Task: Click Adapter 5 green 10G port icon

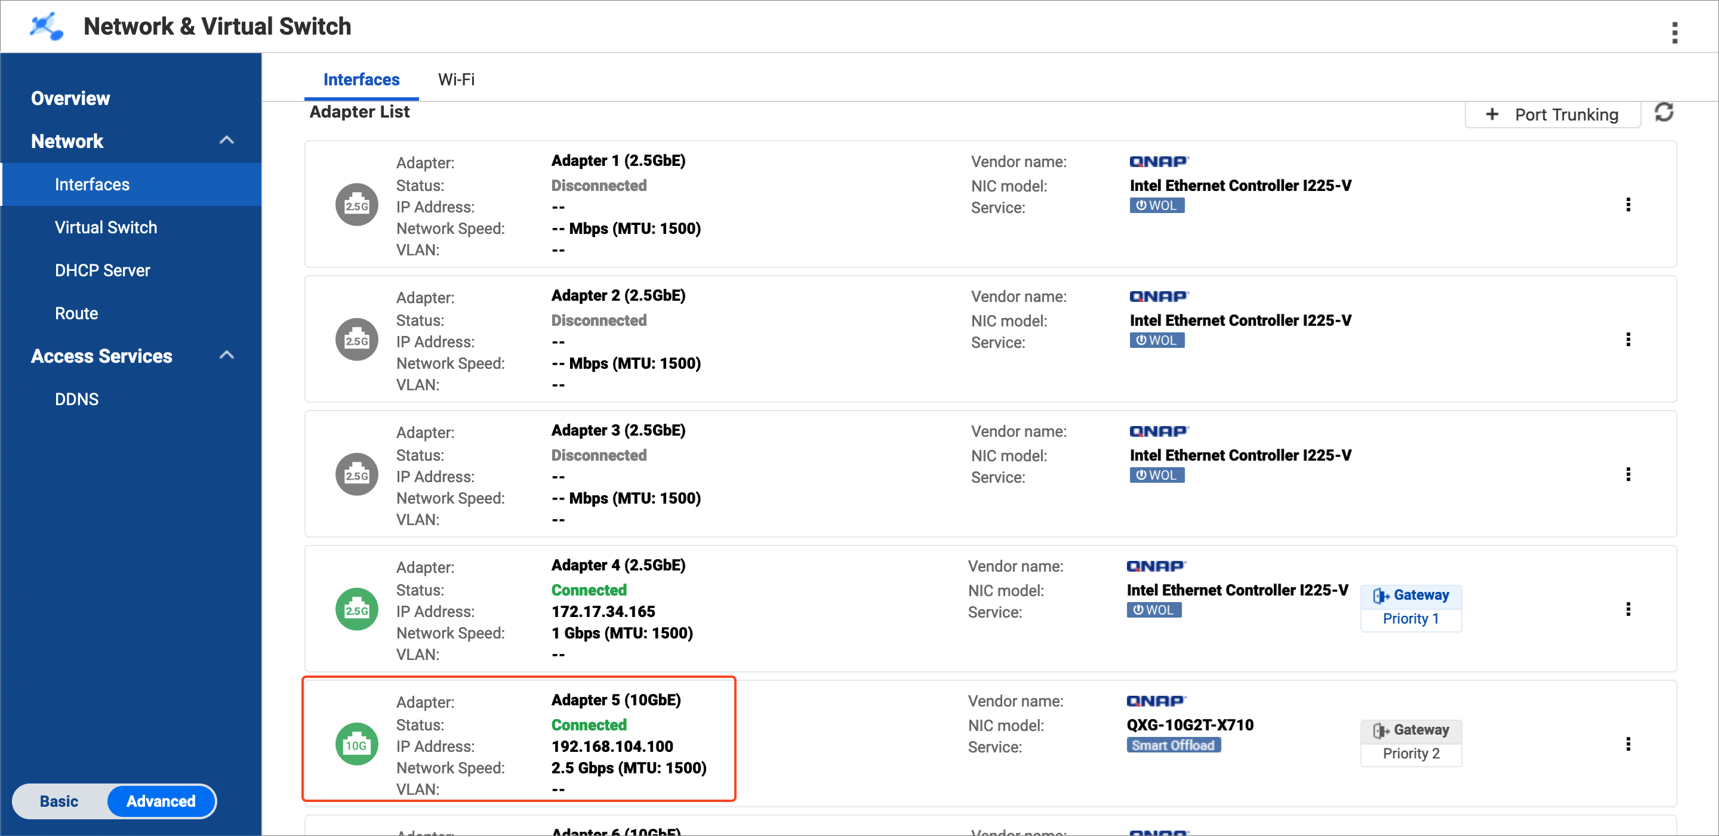Action: pyautogui.click(x=356, y=744)
